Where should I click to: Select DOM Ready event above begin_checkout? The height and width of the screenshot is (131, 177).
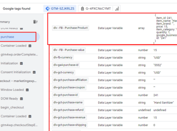pyautogui.click(x=9, y=99)
